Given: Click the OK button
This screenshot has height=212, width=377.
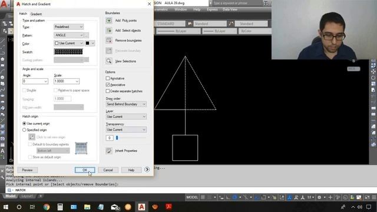Looking at the screenshot, I should [85, 170].
